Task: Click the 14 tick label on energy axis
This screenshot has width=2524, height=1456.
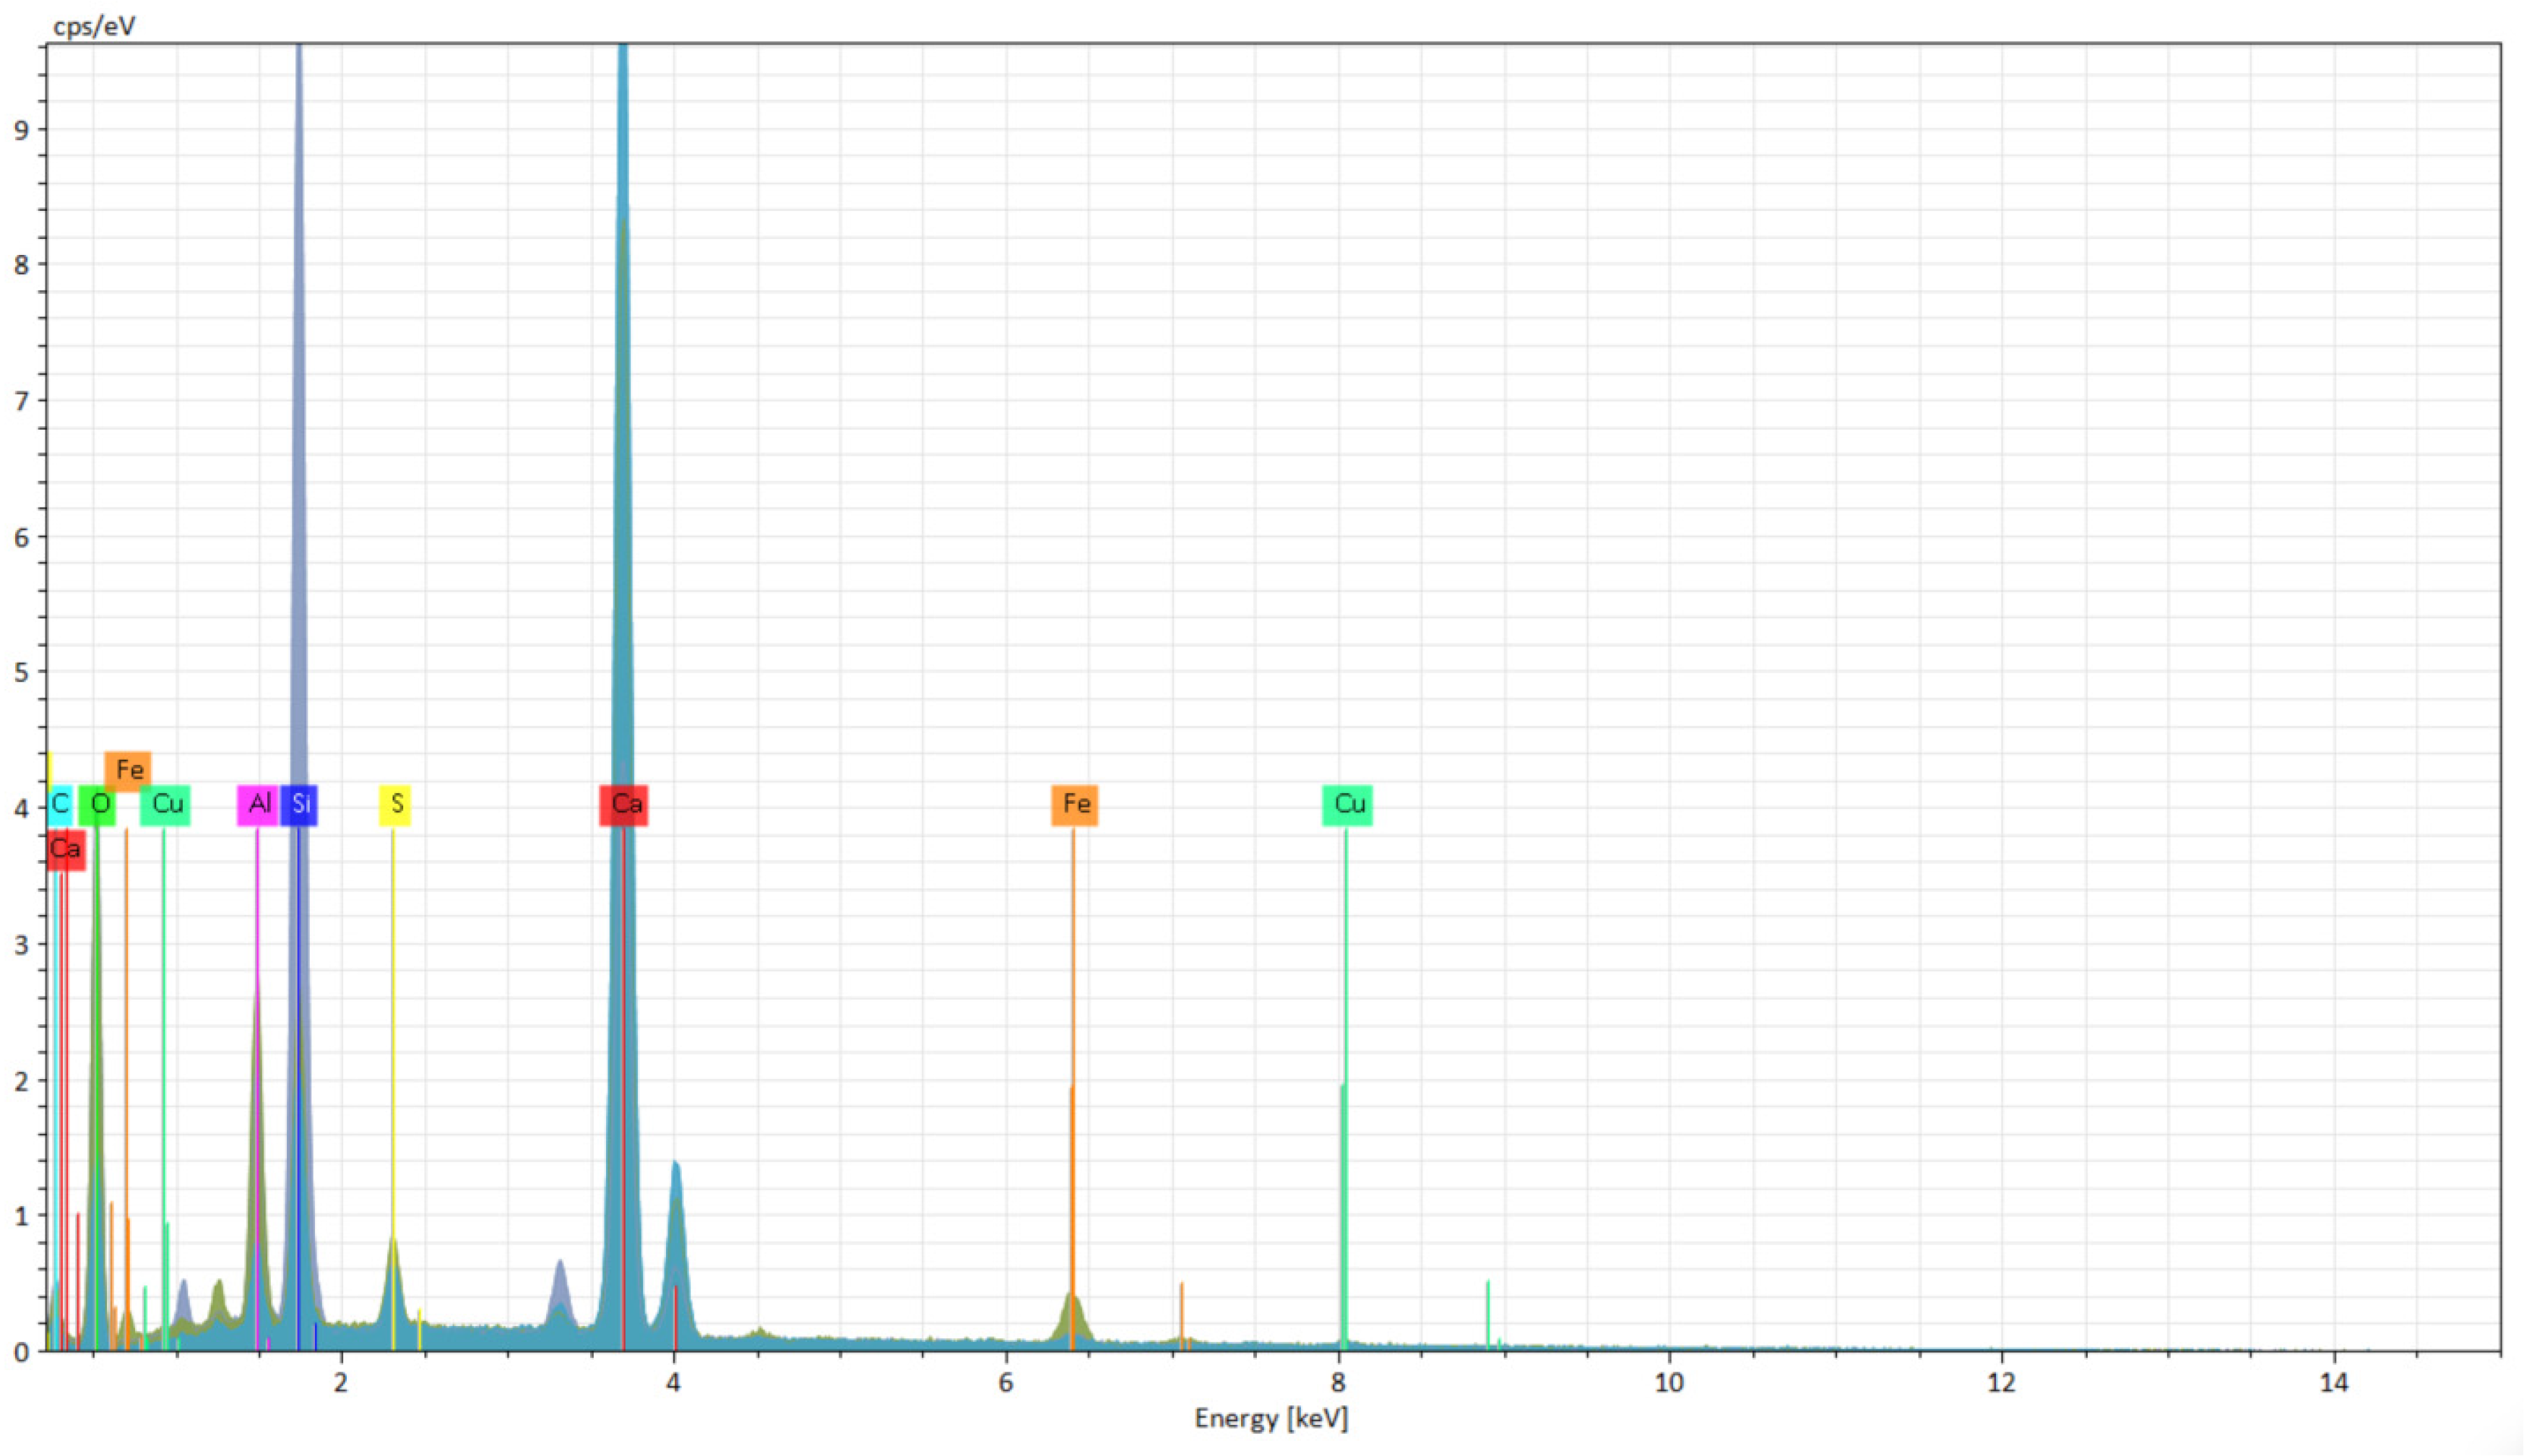Action: (2333, 1383)
